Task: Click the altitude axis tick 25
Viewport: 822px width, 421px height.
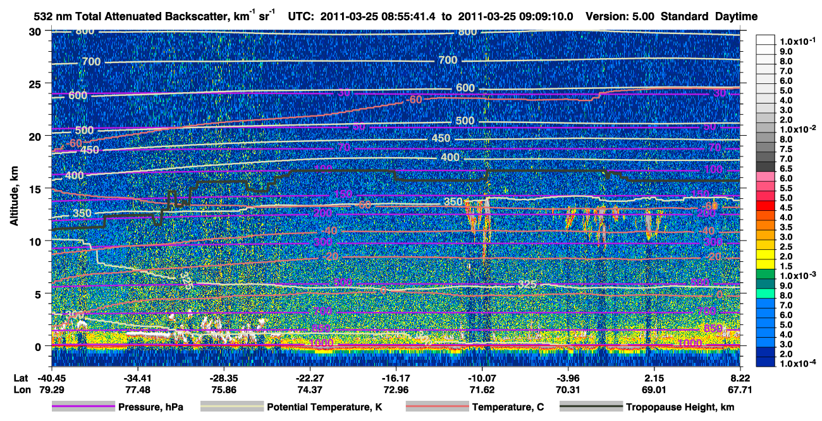Action: pyautogui.click(x=36, y=83)
